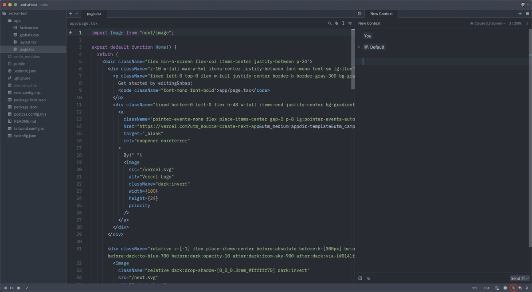Click the 3 / 200k token count

[516, 23]
